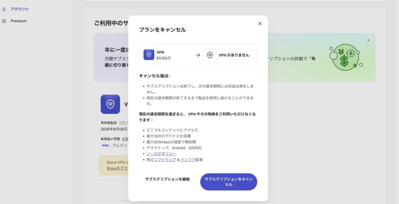The image size is (399, 204).
Task: Click the Braveをダウンロード link in yellow notice
Action: 118,168
